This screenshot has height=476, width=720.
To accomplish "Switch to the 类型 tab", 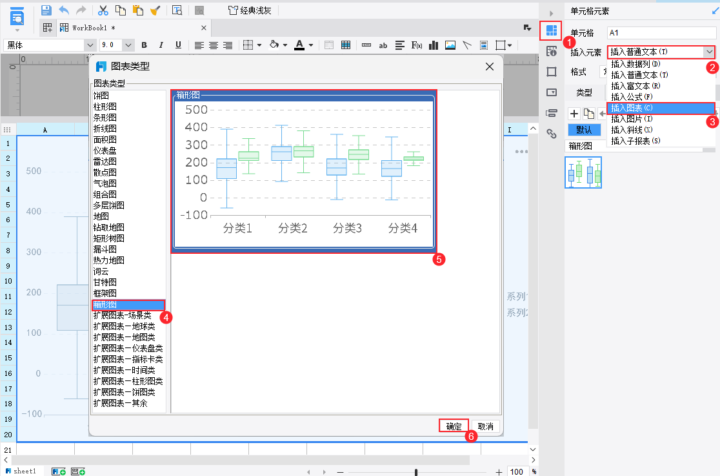I will click(x=584, y=92).
